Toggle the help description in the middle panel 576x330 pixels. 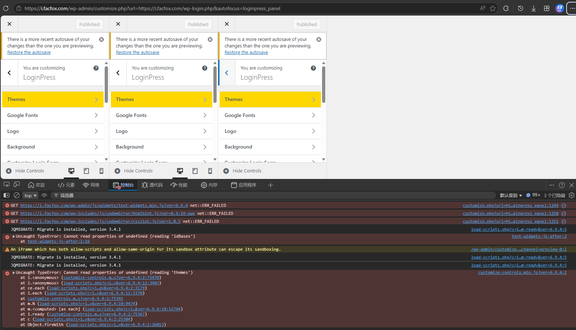205,68
